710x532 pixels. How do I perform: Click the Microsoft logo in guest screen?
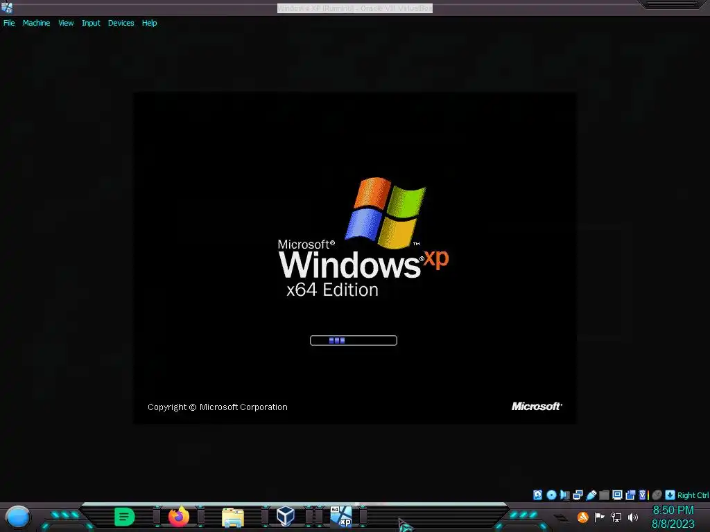click(537, 406)
